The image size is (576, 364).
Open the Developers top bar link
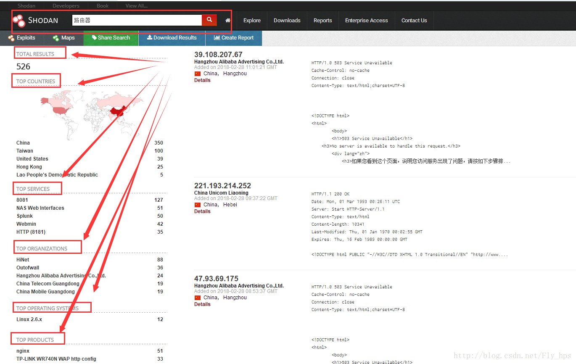66,6
